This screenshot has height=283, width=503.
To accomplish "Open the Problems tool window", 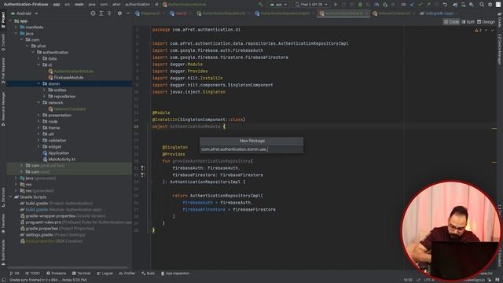I will coord(56,274).
